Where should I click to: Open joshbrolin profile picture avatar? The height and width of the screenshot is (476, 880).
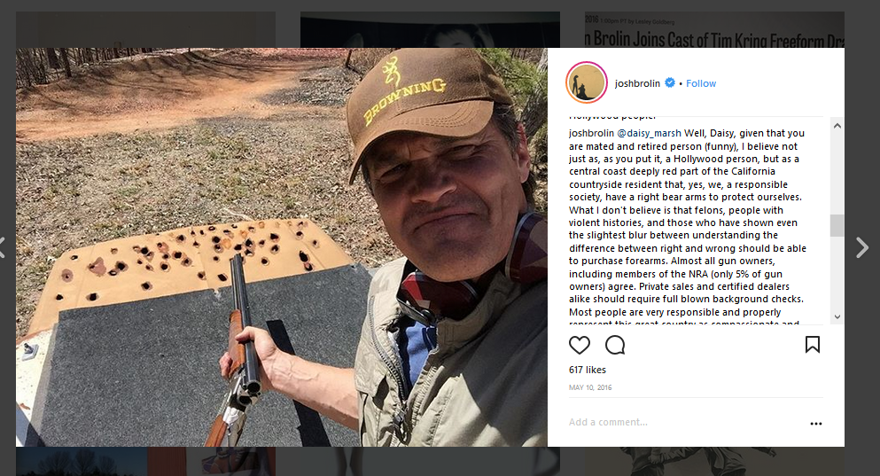586,83
